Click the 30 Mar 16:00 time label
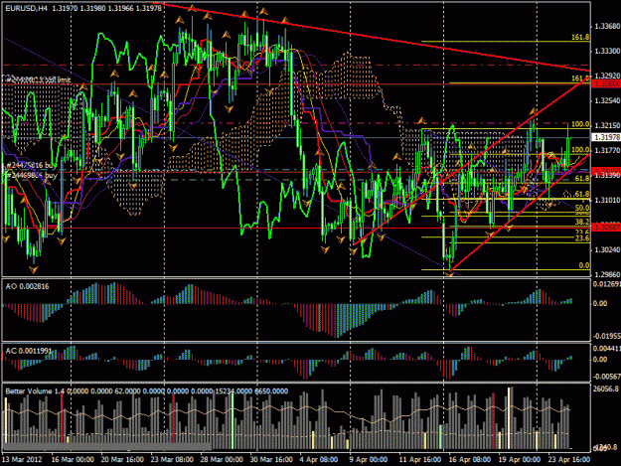 pyautogui.click(x=271, y=459)
